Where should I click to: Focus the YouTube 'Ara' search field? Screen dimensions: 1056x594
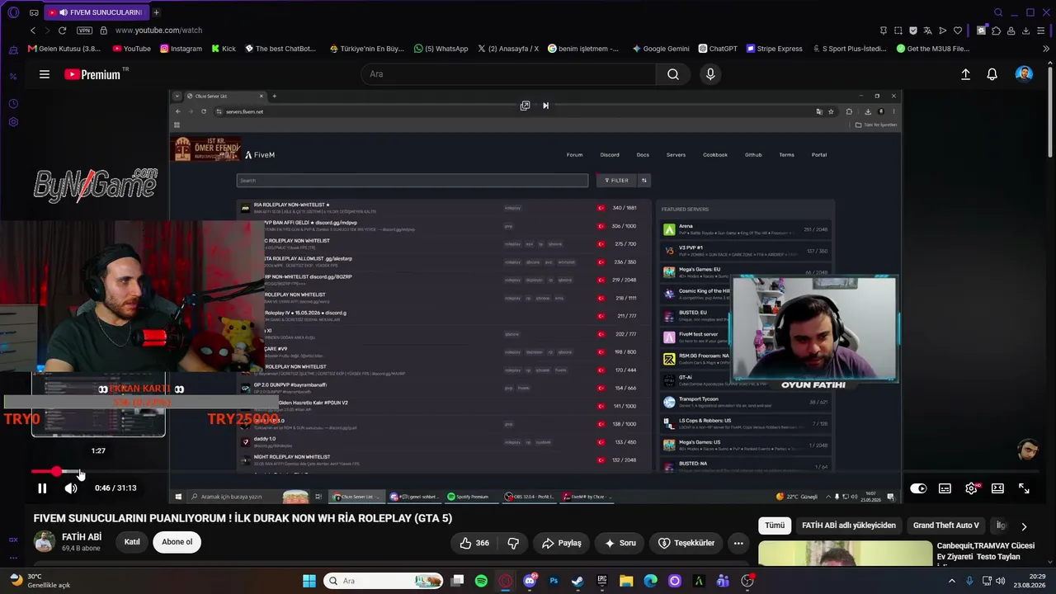pyautogui.click(x=508, y=74)
